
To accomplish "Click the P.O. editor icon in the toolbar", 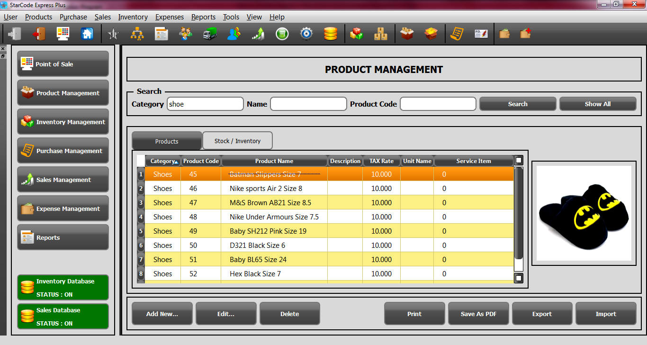I will (481, 33).
